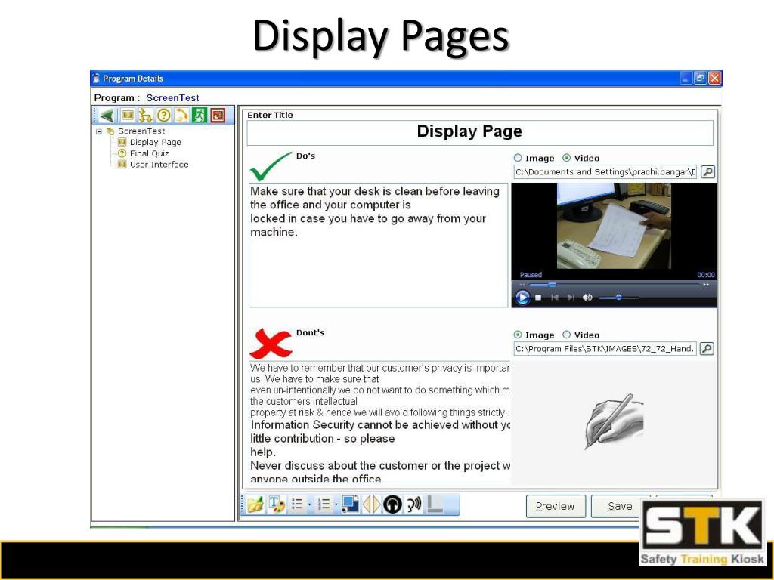
Task: Select the Image radio in Dont's section
Action: [x=518, y=335]
